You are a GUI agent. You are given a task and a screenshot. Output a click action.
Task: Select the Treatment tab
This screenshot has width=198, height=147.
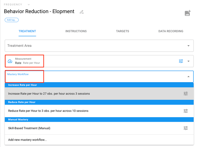(27, 31)
